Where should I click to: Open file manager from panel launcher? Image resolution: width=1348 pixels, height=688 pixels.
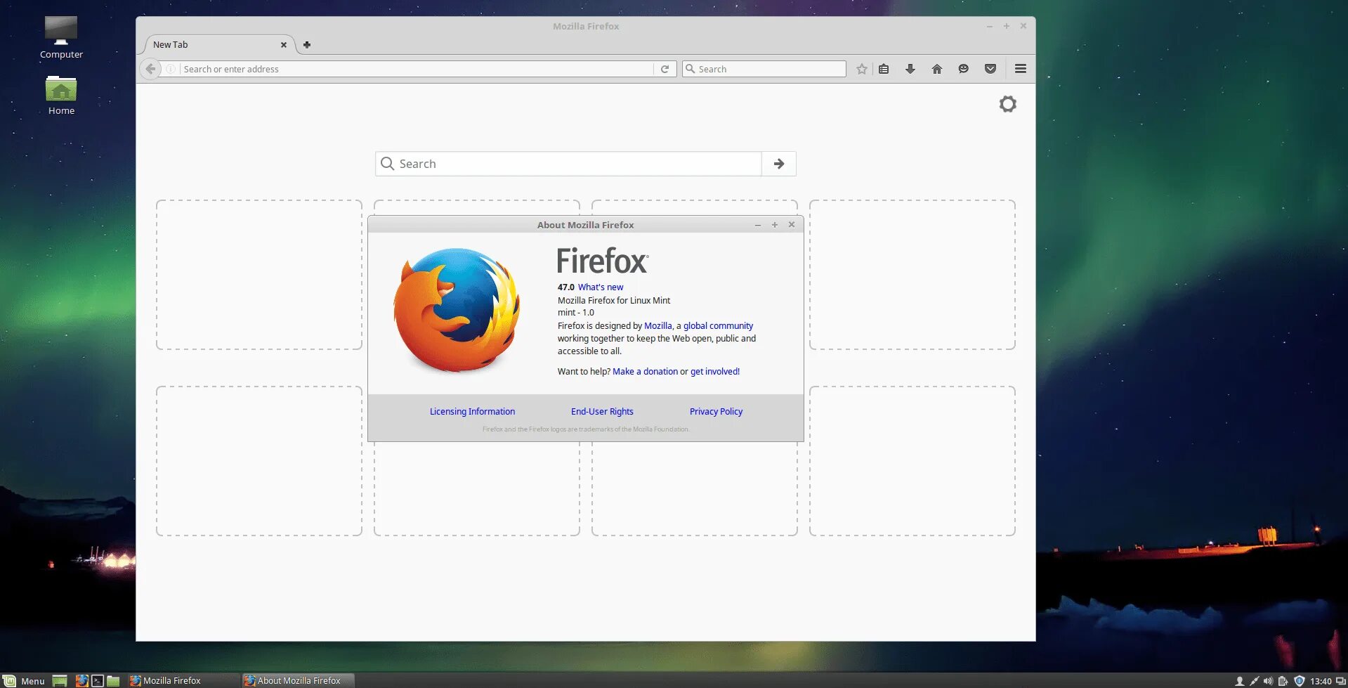[113, 680]
